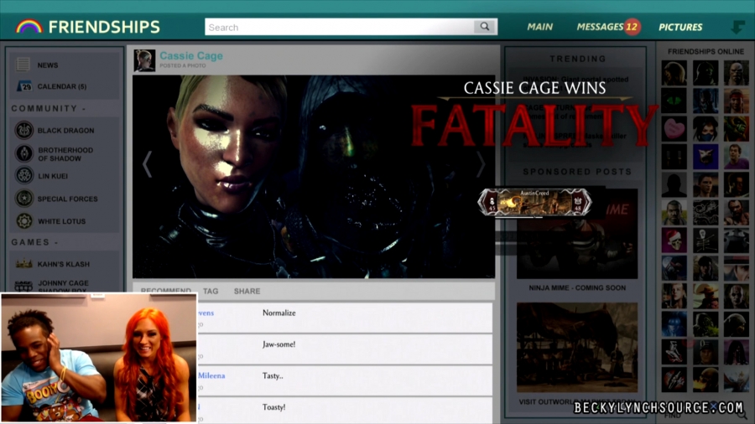Image resolution: width=755 pixels, height=424 pixels.
Task: Select the Brotherhood of Shadow emblem
Action: click(24, 153)
